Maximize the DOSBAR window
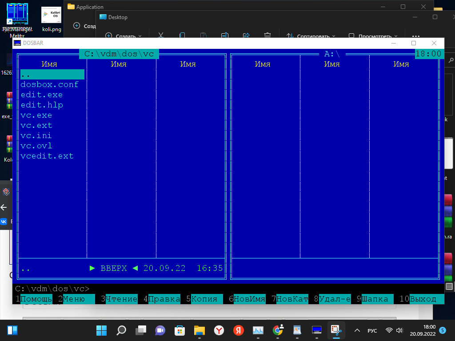This screenshot has height=341, width=455. click(x=414, y=43)
